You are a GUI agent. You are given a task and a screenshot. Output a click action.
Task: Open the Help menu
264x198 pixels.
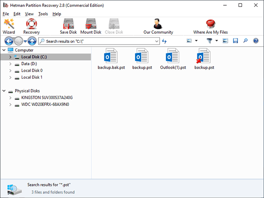(x=57, y=14)
